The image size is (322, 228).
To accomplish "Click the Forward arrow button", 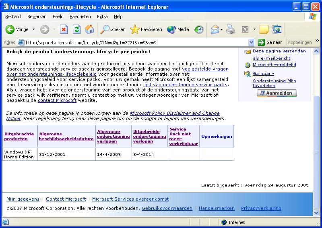I will pyautogui.click(x=45, y=29).
